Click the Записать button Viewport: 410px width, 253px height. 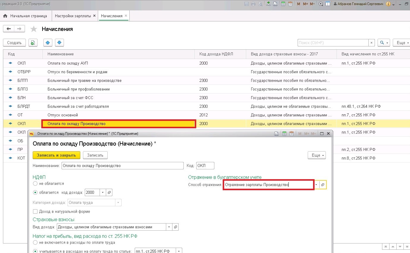coord(95,155)
